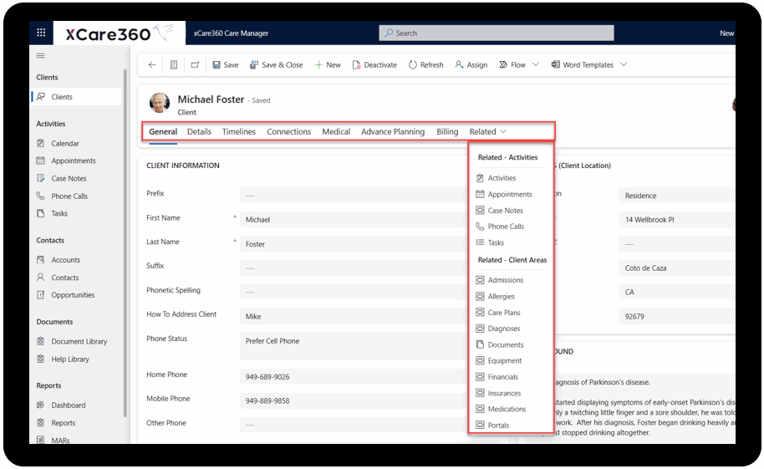
Task: Click How To Address Client field
Action: 354,316
